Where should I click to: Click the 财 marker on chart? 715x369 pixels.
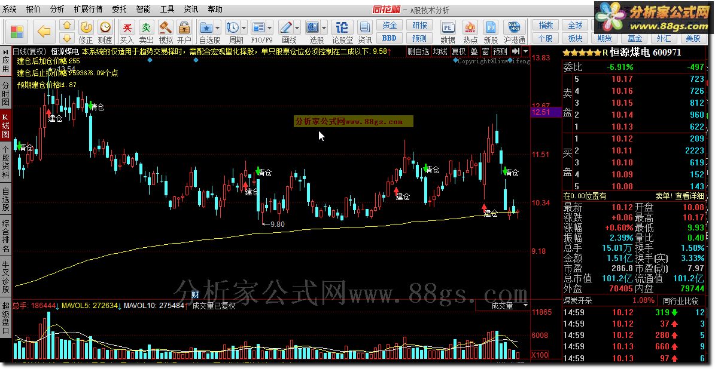click(x=195, y=294)
